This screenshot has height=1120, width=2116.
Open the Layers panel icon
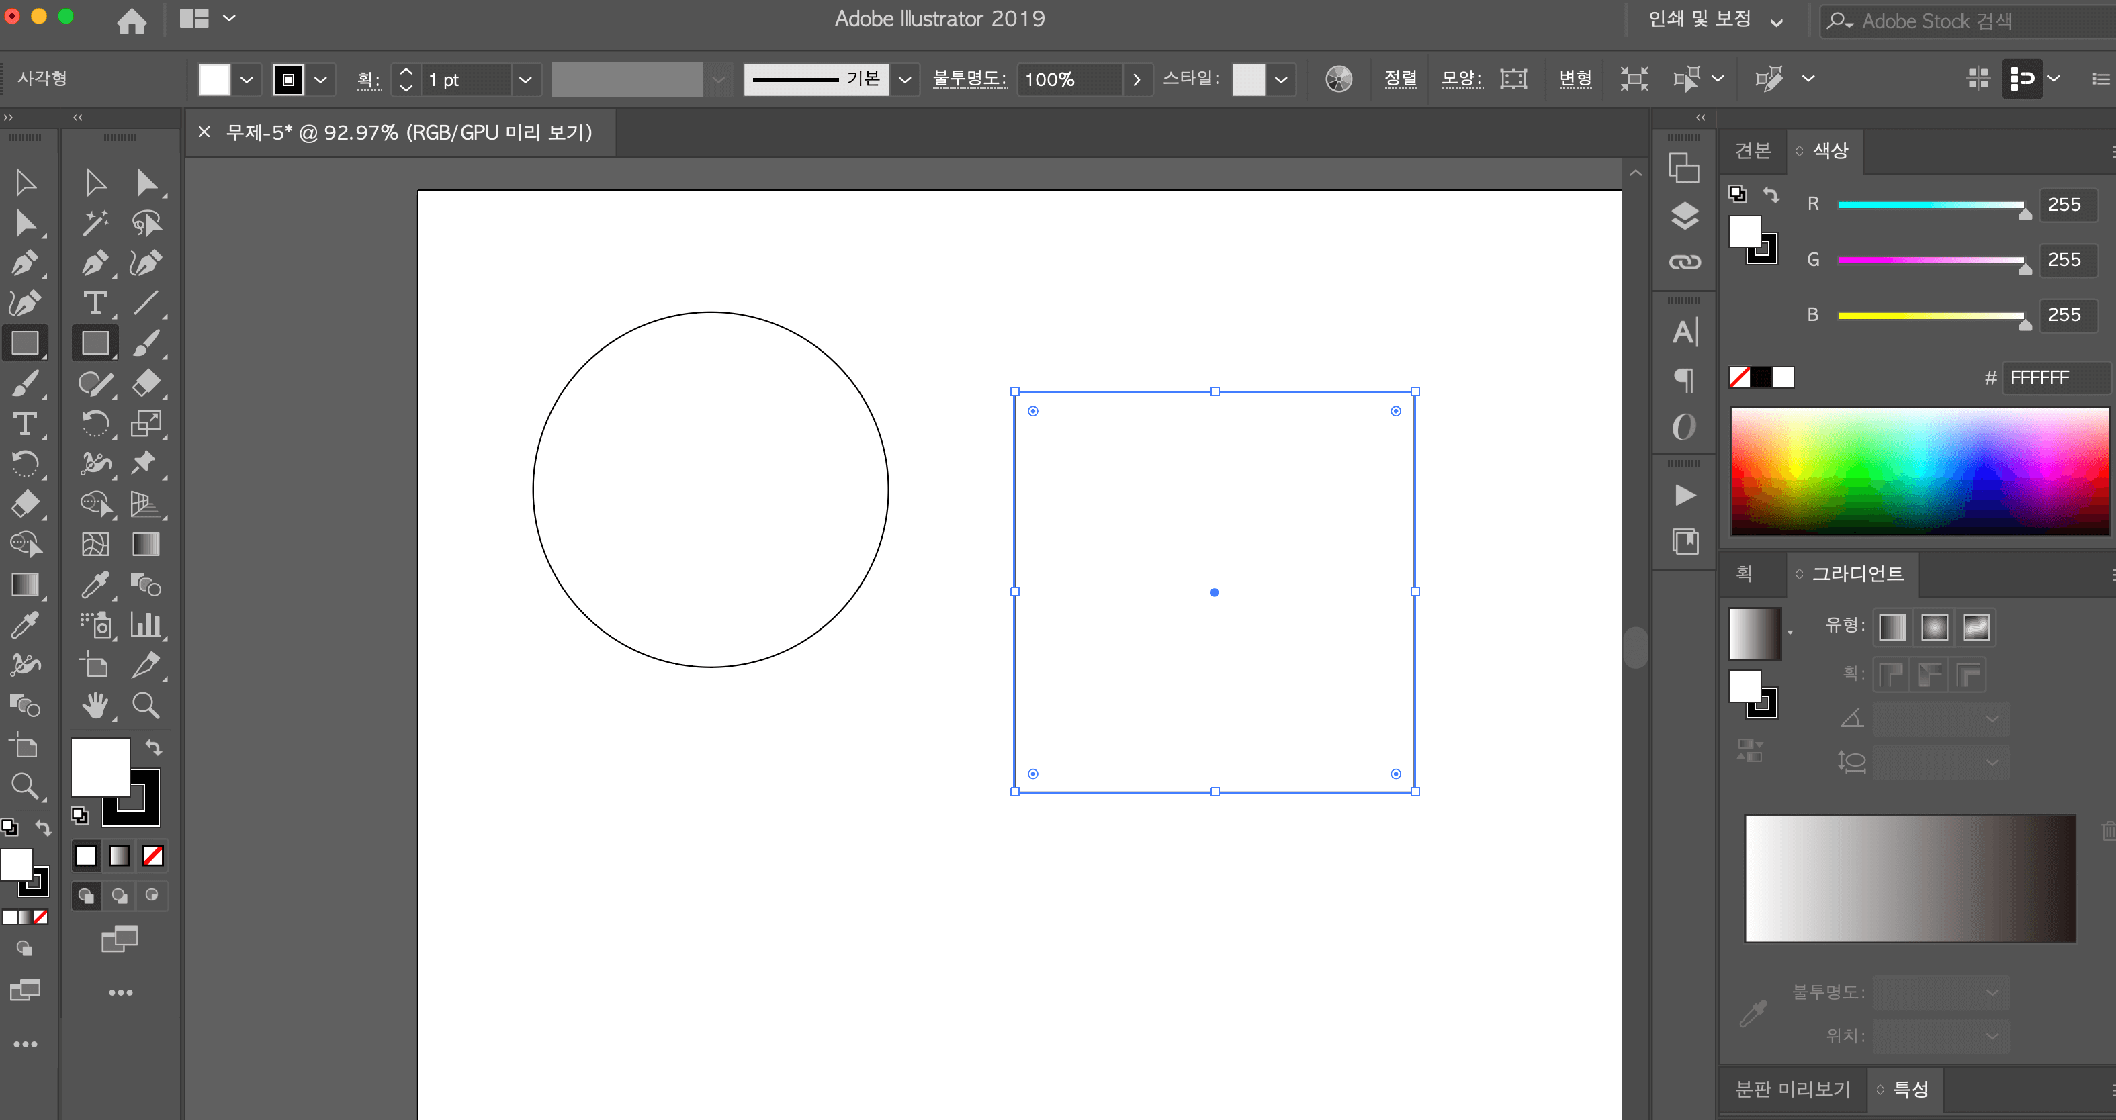[1684, 216]
